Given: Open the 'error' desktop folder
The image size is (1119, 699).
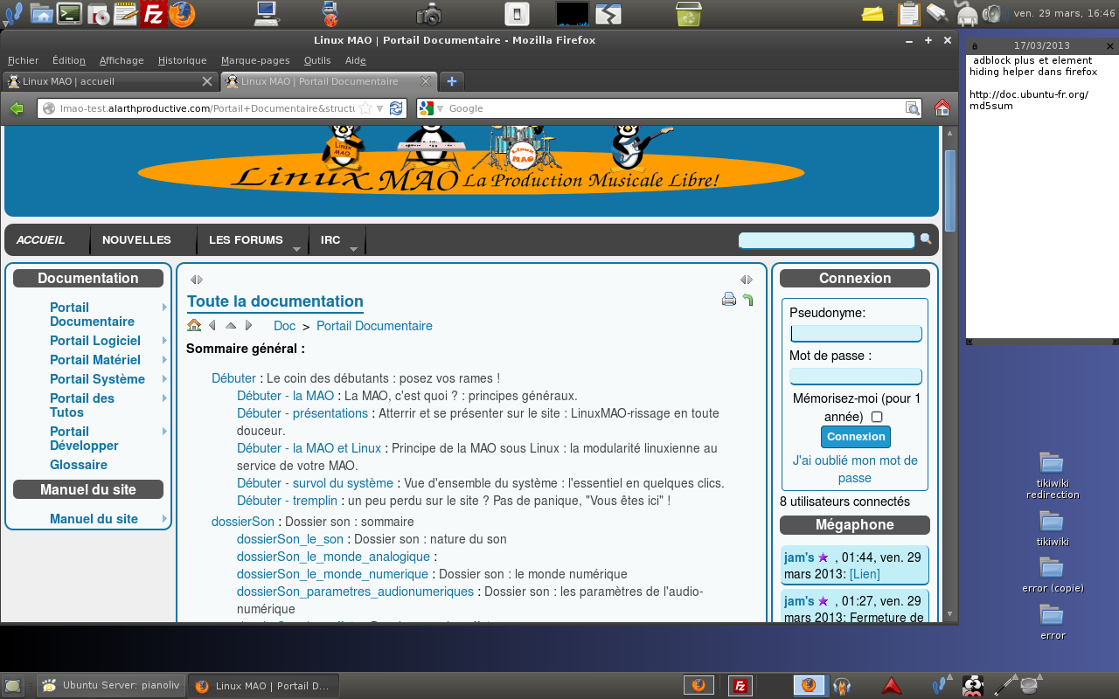Looking at the screenshot, I should click(x=1053, y=622).
